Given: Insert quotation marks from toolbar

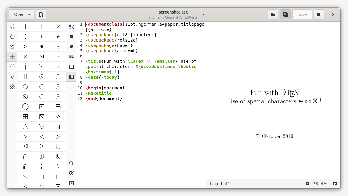Looking at the screenshot, I should (71, 57).
